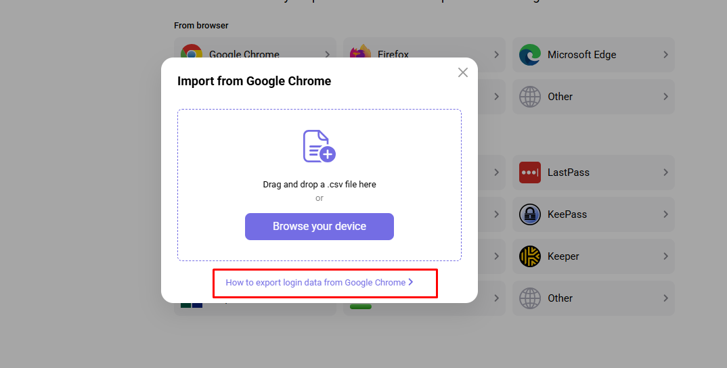Click the chevron after the export help link
727x368 pixels.
[x=411, y=283]
